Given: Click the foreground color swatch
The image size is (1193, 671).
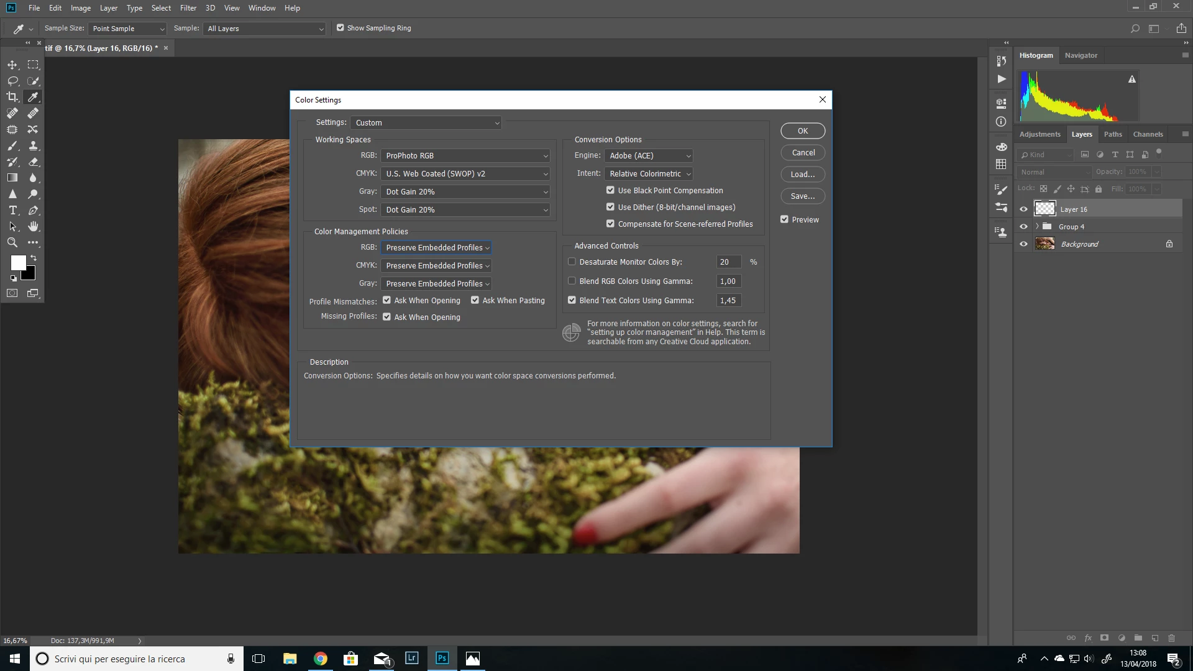Looking at the screenshot, I should [x=17, y=263].
